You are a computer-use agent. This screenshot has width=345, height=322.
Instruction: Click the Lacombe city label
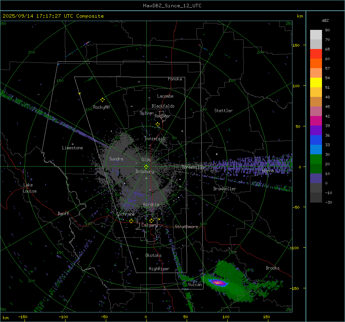pos(165,96)
